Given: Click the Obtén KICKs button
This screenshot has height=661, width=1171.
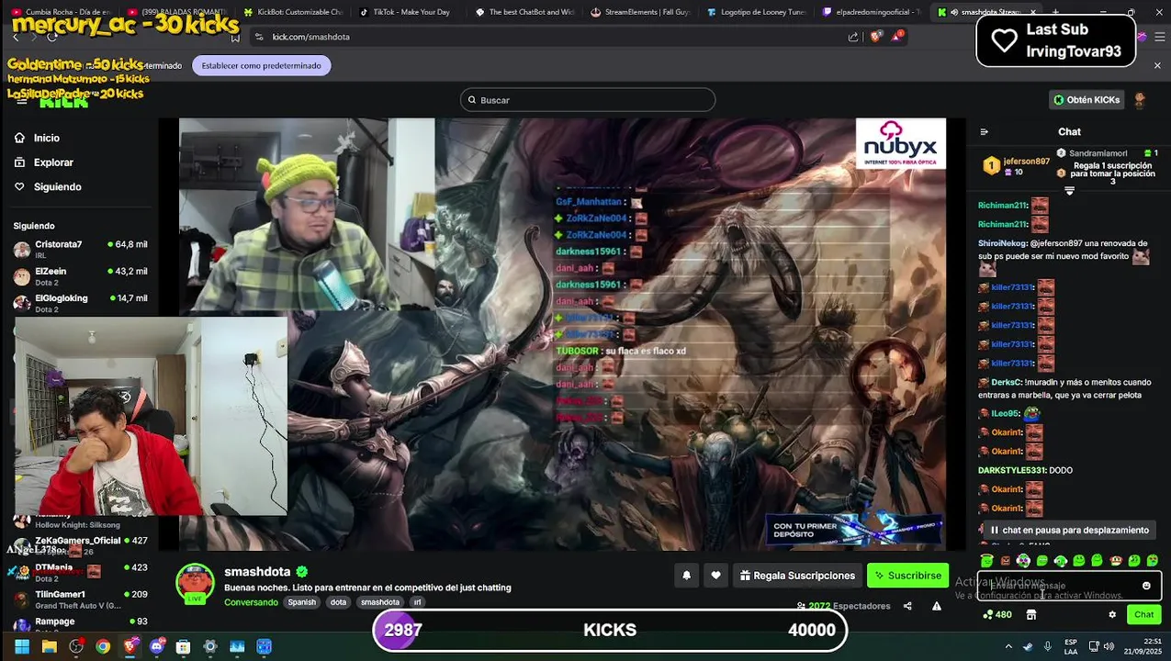Looking at the screenshot, I should pyautogui.click(x=1087, y=100).
